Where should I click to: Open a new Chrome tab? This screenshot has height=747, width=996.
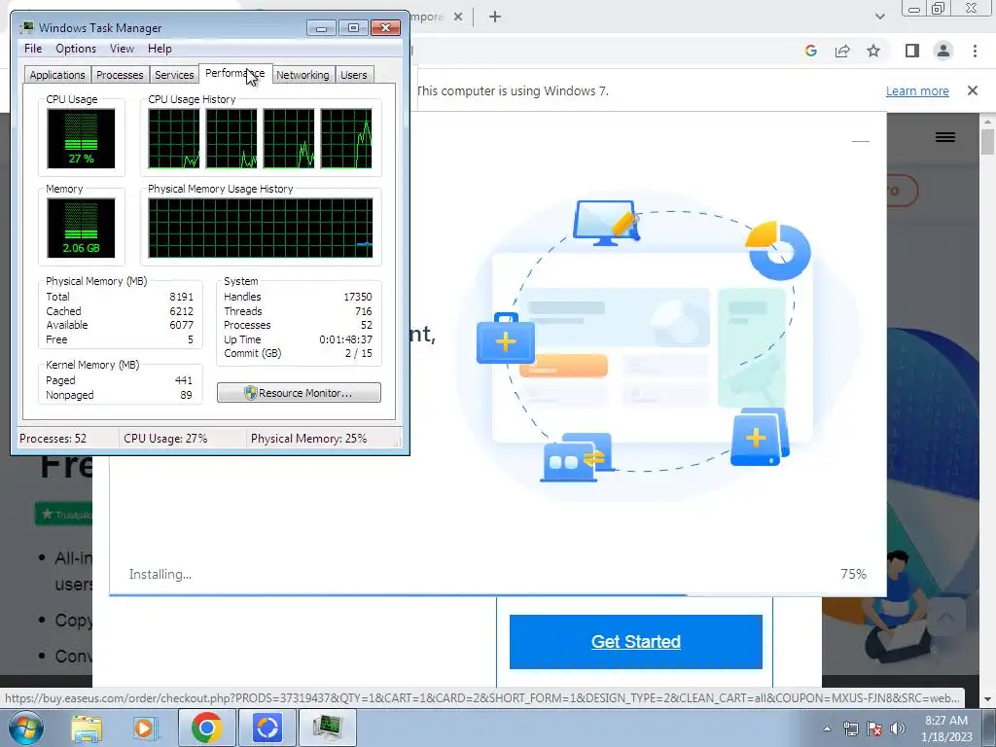(x=495, y=18)
